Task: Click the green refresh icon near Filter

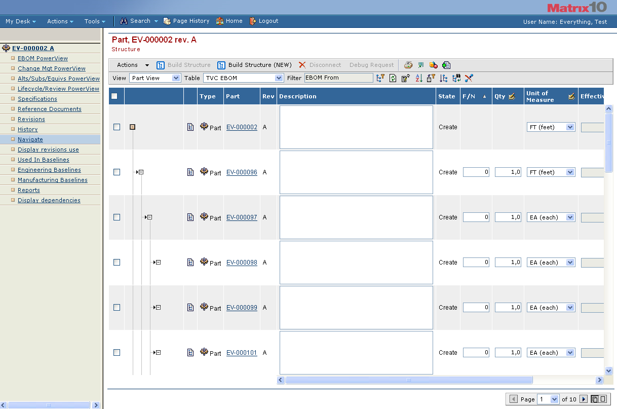Action: point(393,78)
